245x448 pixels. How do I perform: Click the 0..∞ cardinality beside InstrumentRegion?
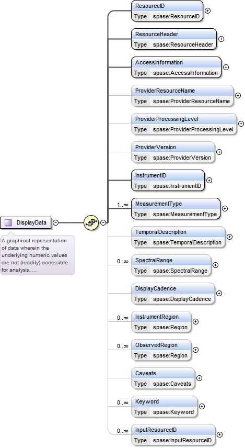coord(123,318)
